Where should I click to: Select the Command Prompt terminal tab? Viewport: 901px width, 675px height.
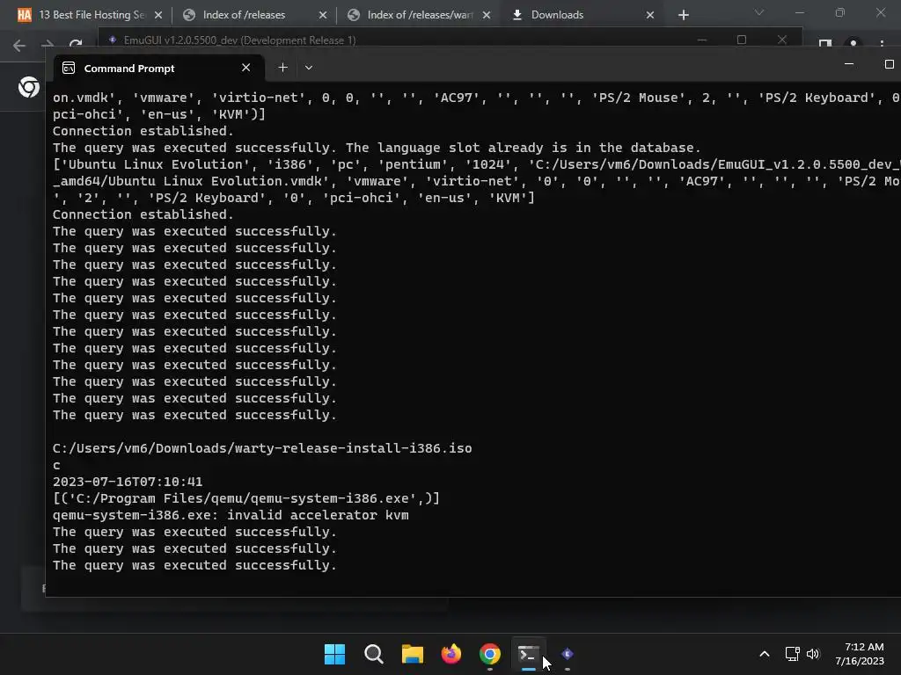158,69
